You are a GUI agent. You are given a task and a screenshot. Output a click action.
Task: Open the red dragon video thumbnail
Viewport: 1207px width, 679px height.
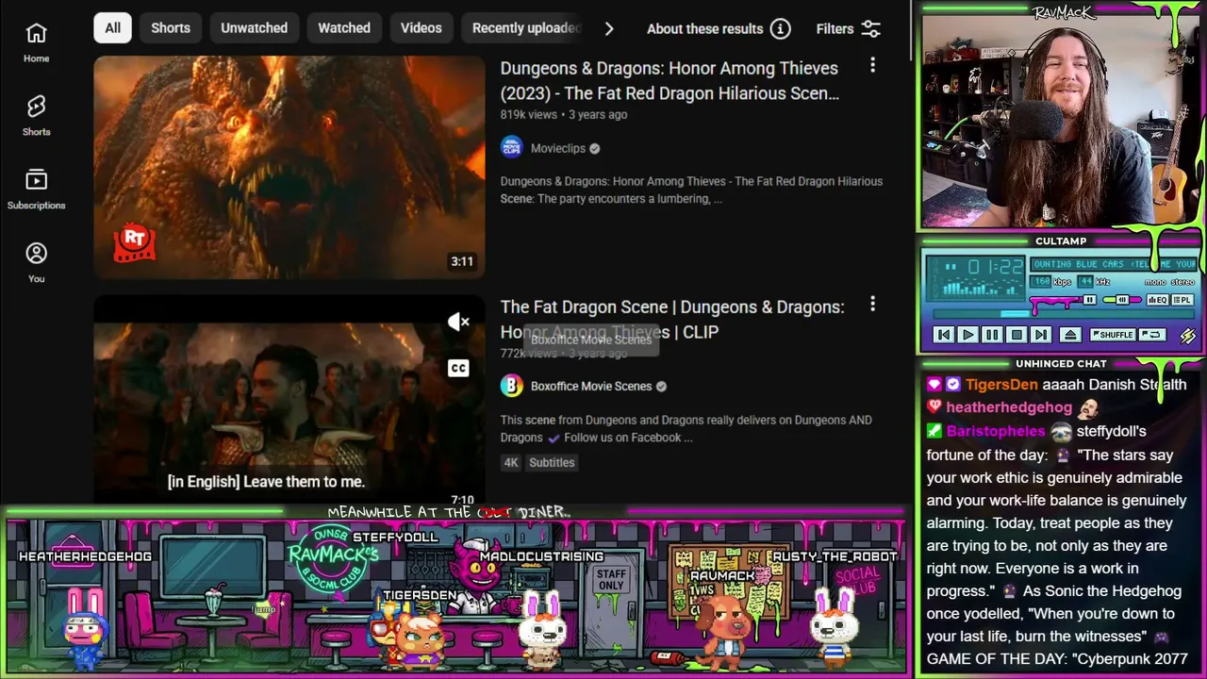click(289, 167)
